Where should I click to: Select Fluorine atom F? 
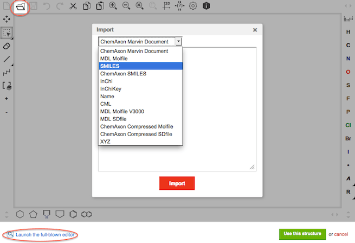348,99
